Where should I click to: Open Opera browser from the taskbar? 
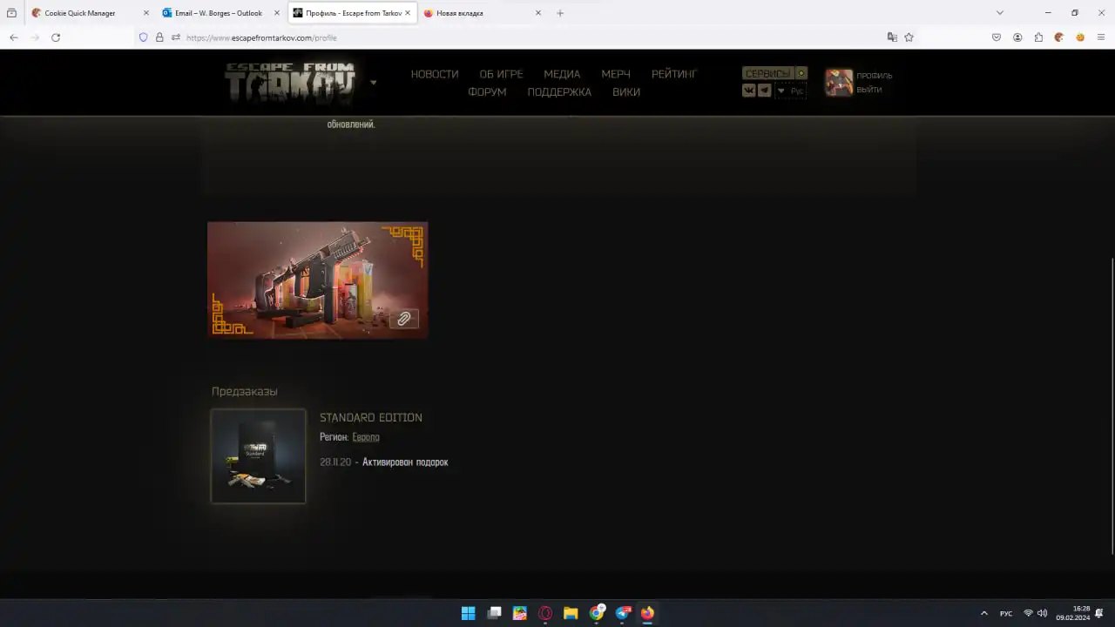(x=545, y=613)
